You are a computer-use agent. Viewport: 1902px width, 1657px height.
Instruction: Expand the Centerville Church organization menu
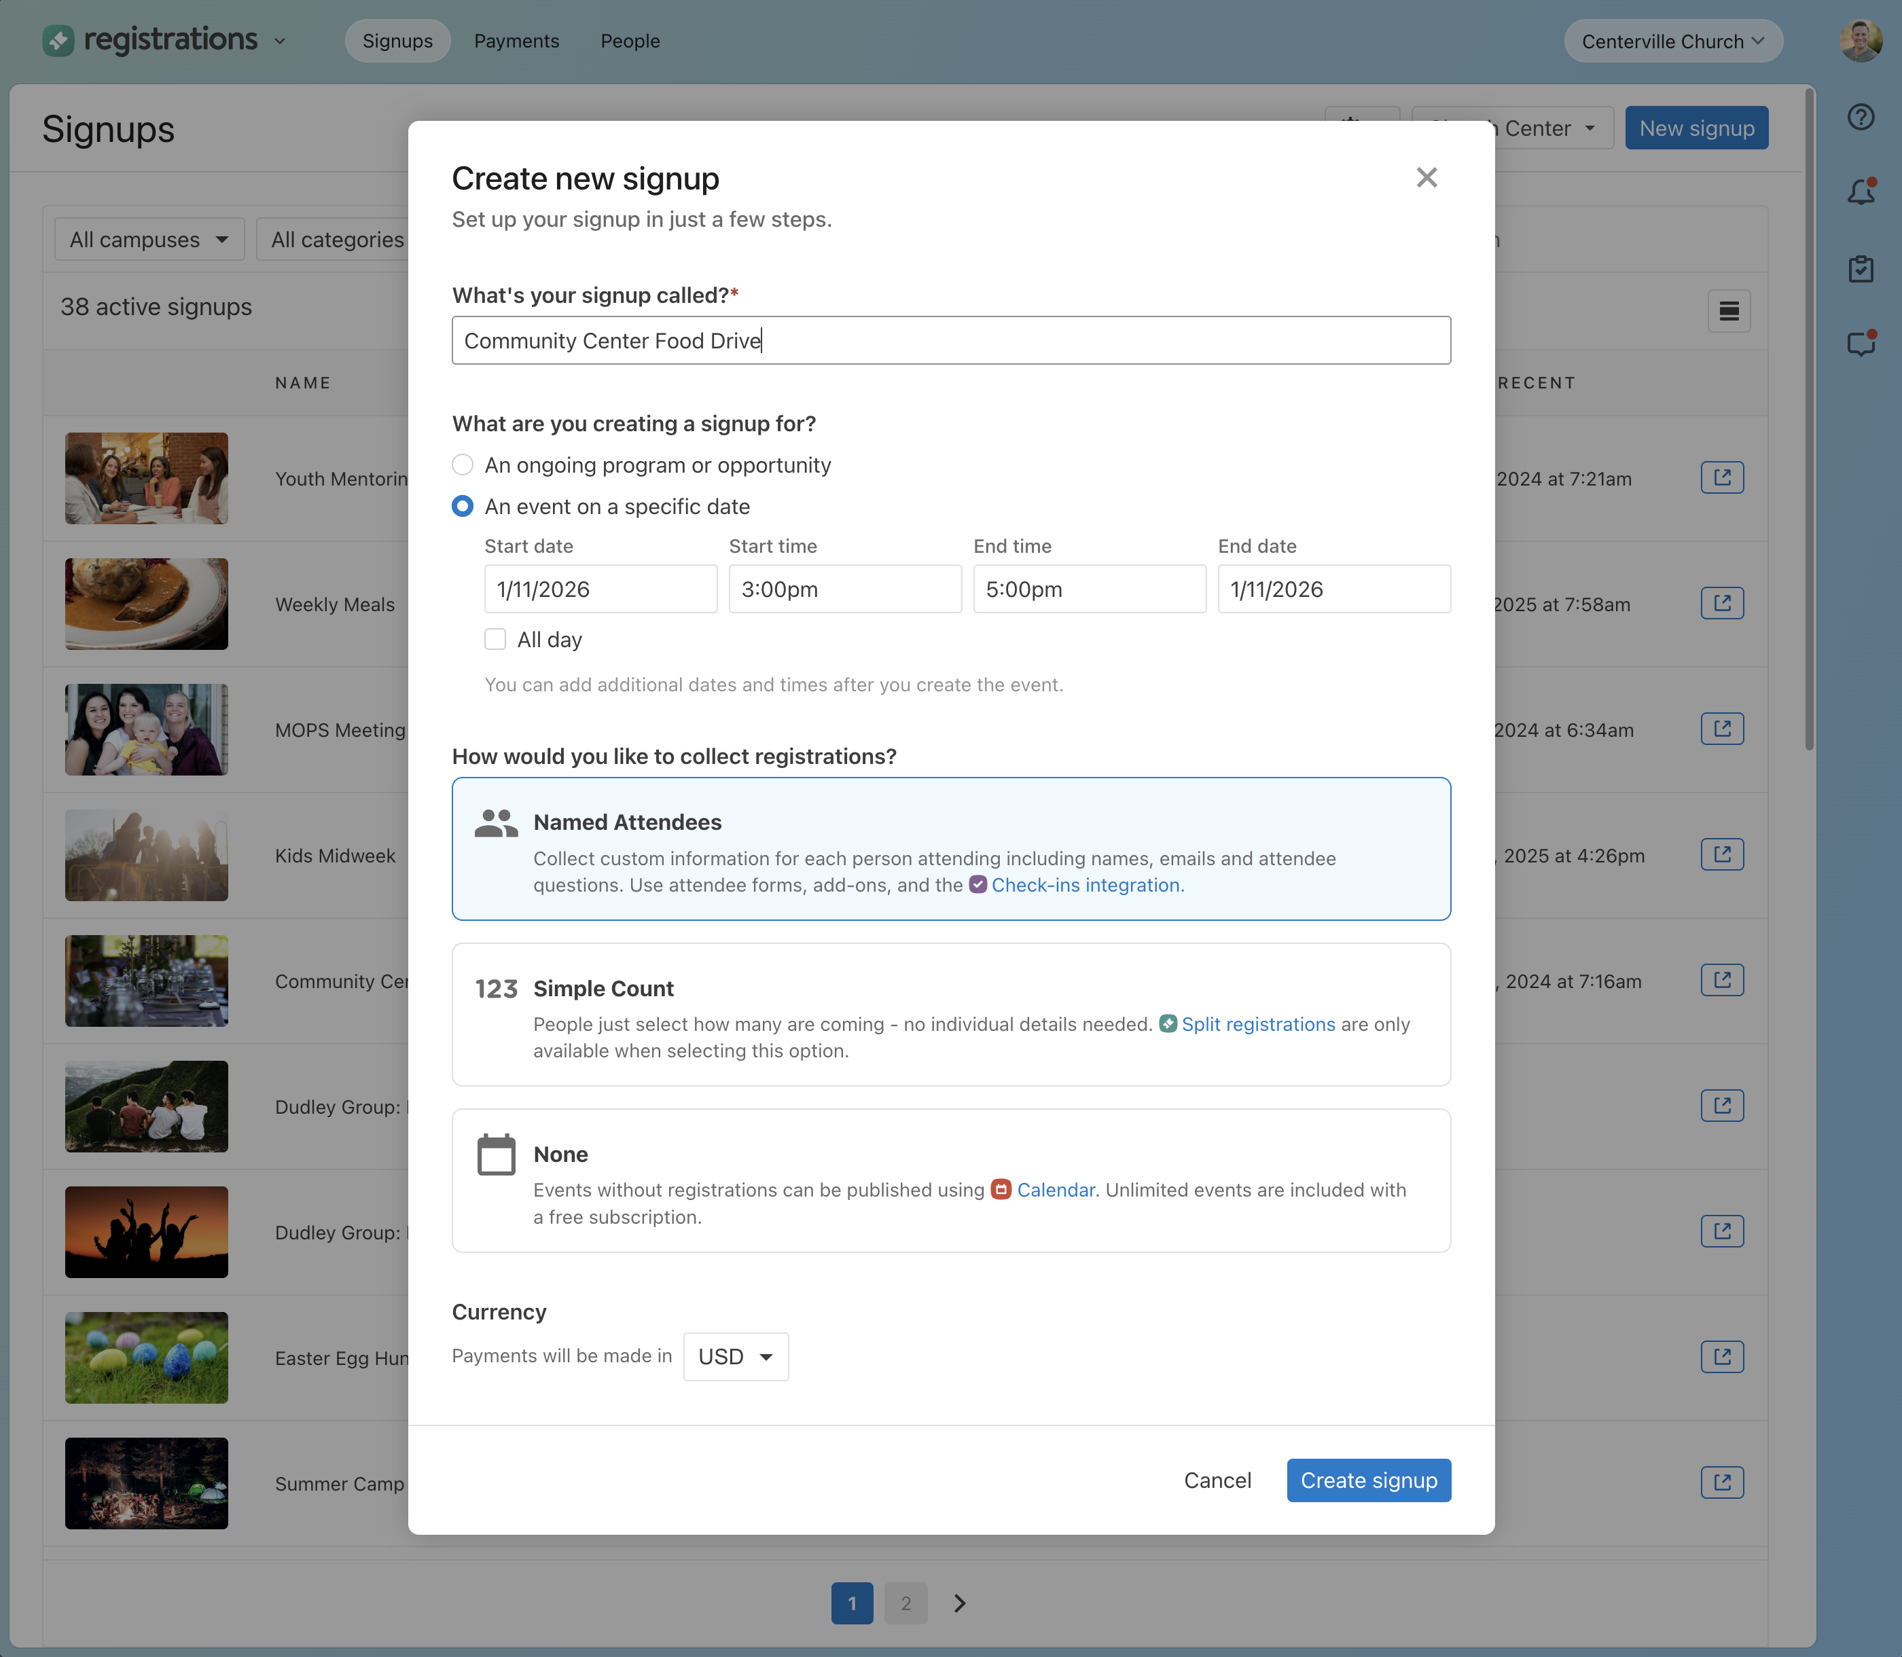pyautogui.click(x=1672, y=41)
